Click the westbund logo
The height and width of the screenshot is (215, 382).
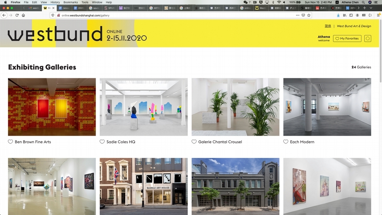coord(55,34)
